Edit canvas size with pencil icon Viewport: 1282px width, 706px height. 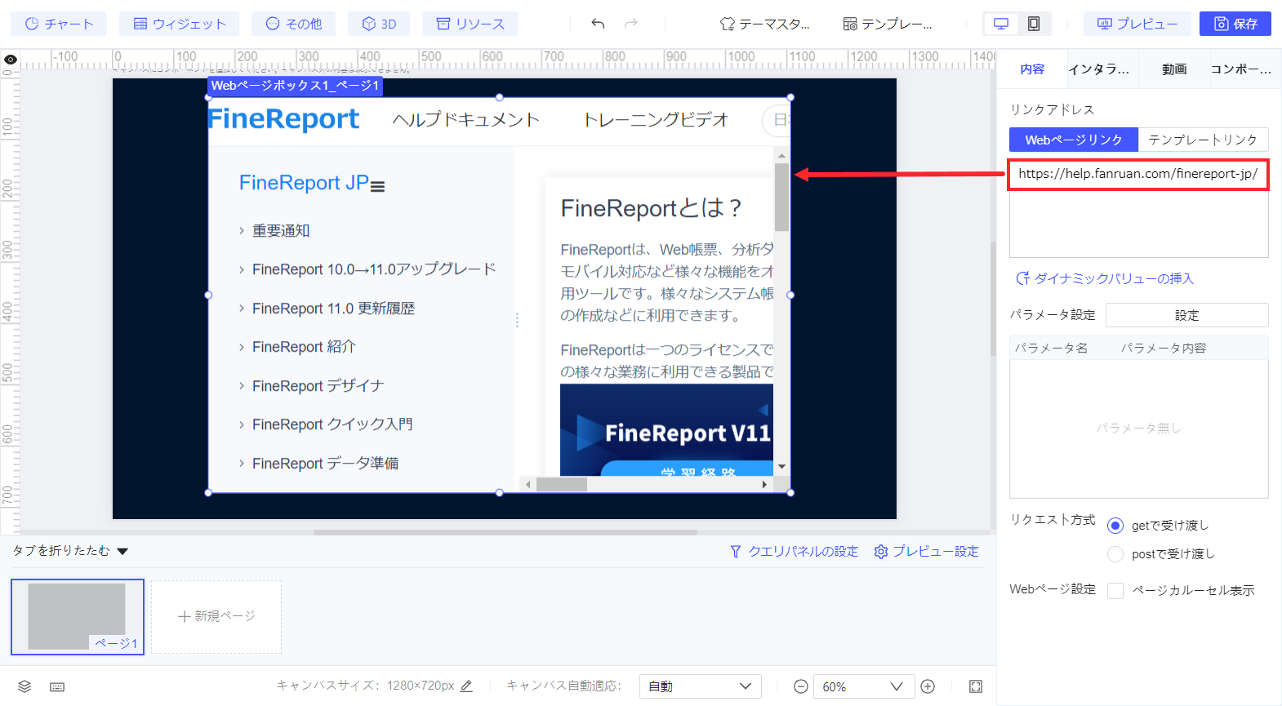(466, 686)
